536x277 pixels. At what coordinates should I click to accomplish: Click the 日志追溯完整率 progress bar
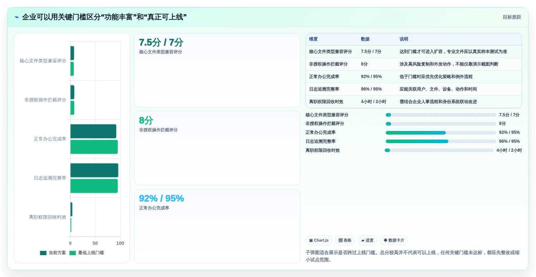click(x=441, y=141)
